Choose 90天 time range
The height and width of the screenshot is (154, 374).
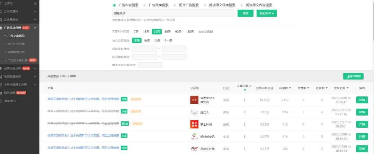178,32
